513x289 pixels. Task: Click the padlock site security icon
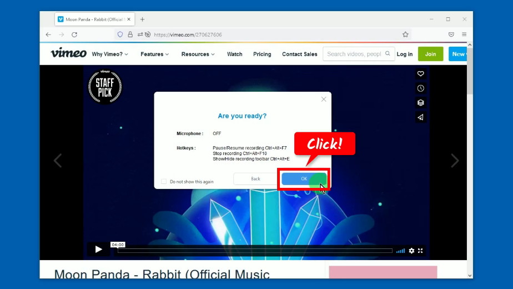pyautogui.click(x=130, y=34)
